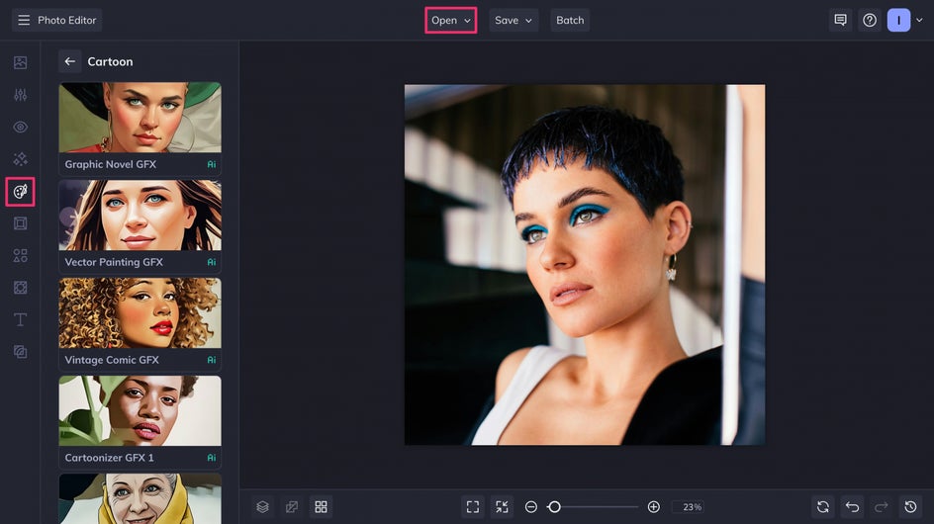This screenshot has height=524, width=934.
Task: Click the shrink to fit arrows icon
Action: (x=503, y=507)
